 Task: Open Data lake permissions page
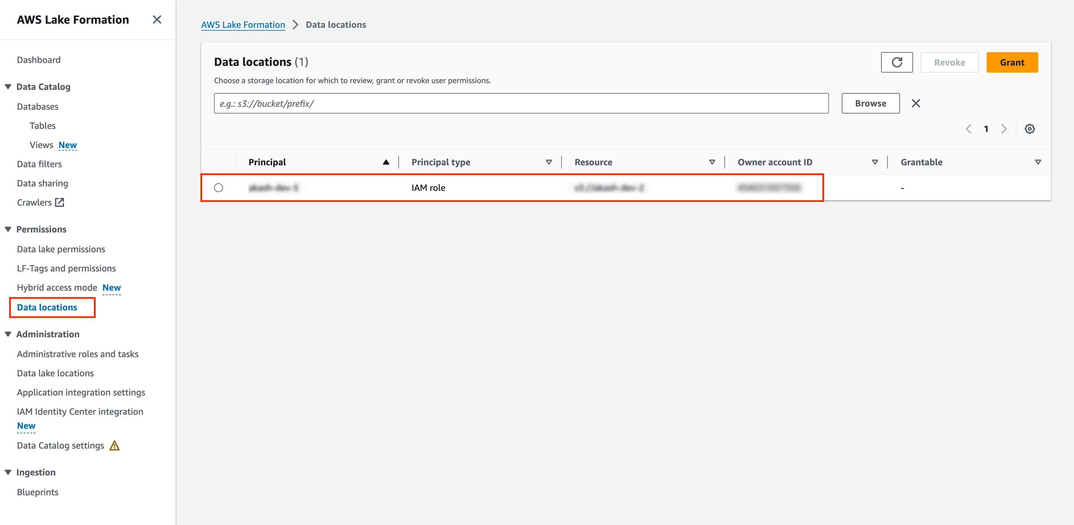click(61, 249)
